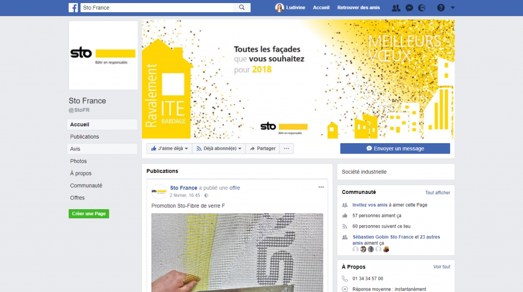Click the Sto France search field

[x=157, y=7]
